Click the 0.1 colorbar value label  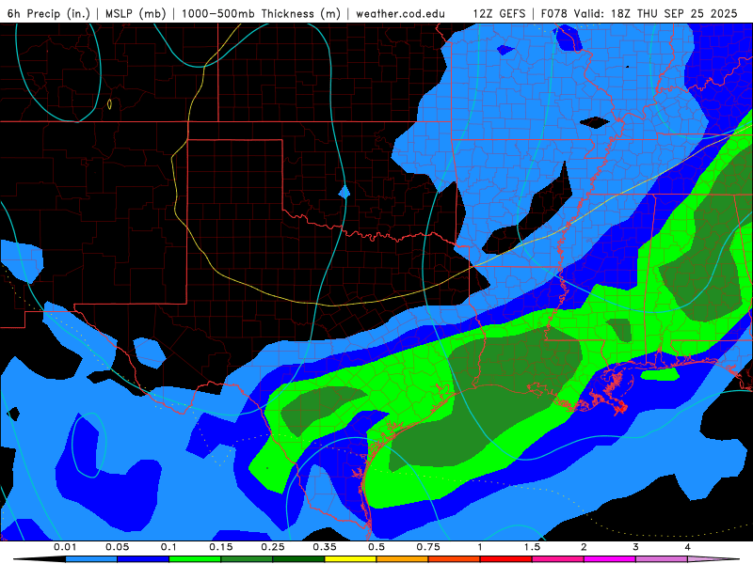tap(168, 547)
